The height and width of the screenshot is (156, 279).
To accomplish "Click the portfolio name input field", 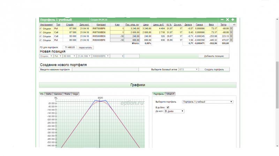I will [x=105, y=69].
